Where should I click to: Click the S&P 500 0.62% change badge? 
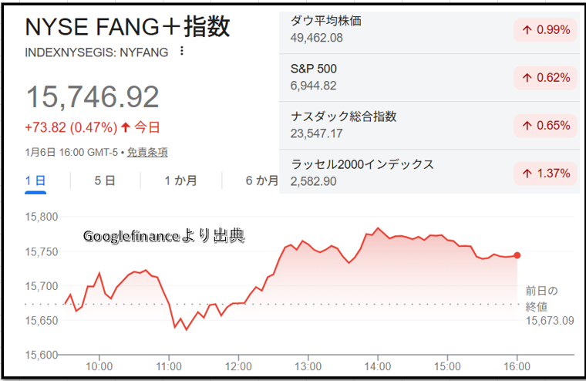(545, 77)
